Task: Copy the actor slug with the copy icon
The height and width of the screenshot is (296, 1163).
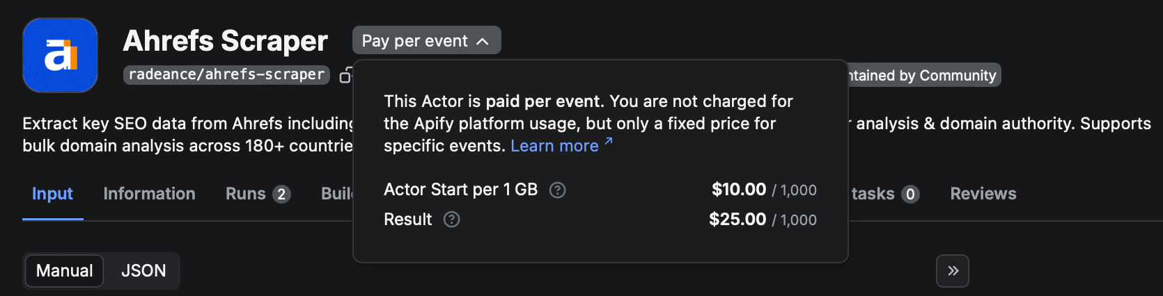Action: pyautogui.click(x=345, y=75)
